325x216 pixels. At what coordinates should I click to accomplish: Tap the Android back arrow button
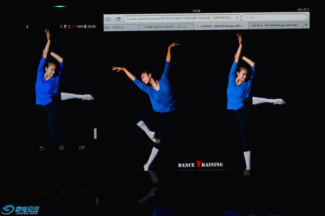(x=42, y=148)
